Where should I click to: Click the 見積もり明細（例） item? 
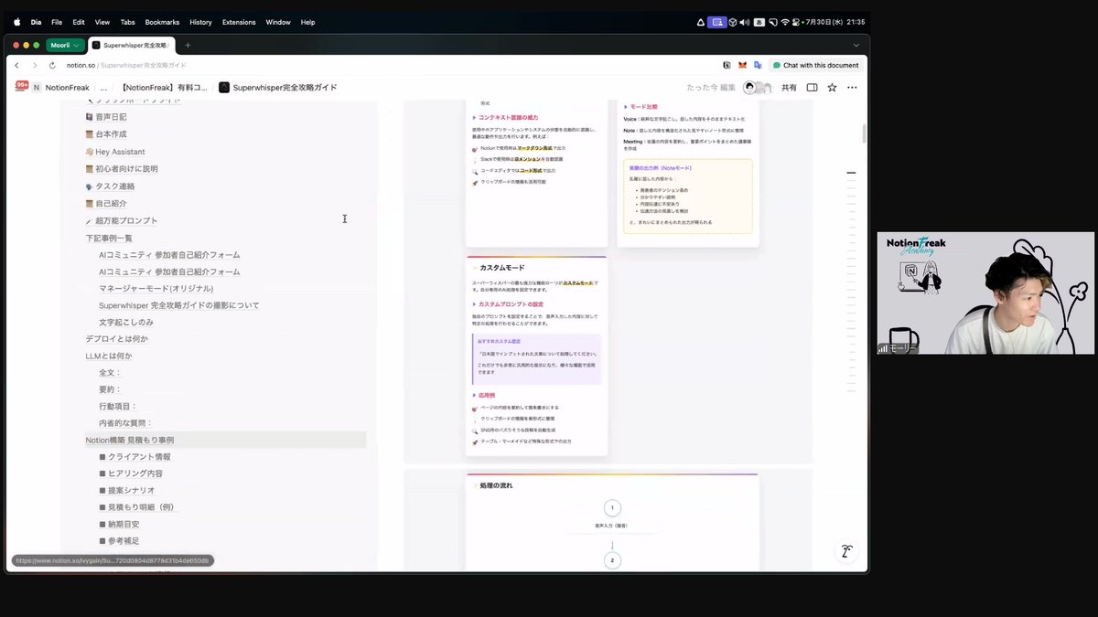pos(136,507)
